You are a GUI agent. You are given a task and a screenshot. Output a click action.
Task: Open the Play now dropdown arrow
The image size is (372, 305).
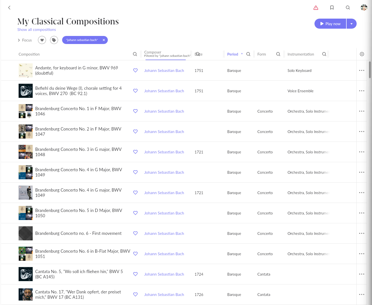(352, 24)
